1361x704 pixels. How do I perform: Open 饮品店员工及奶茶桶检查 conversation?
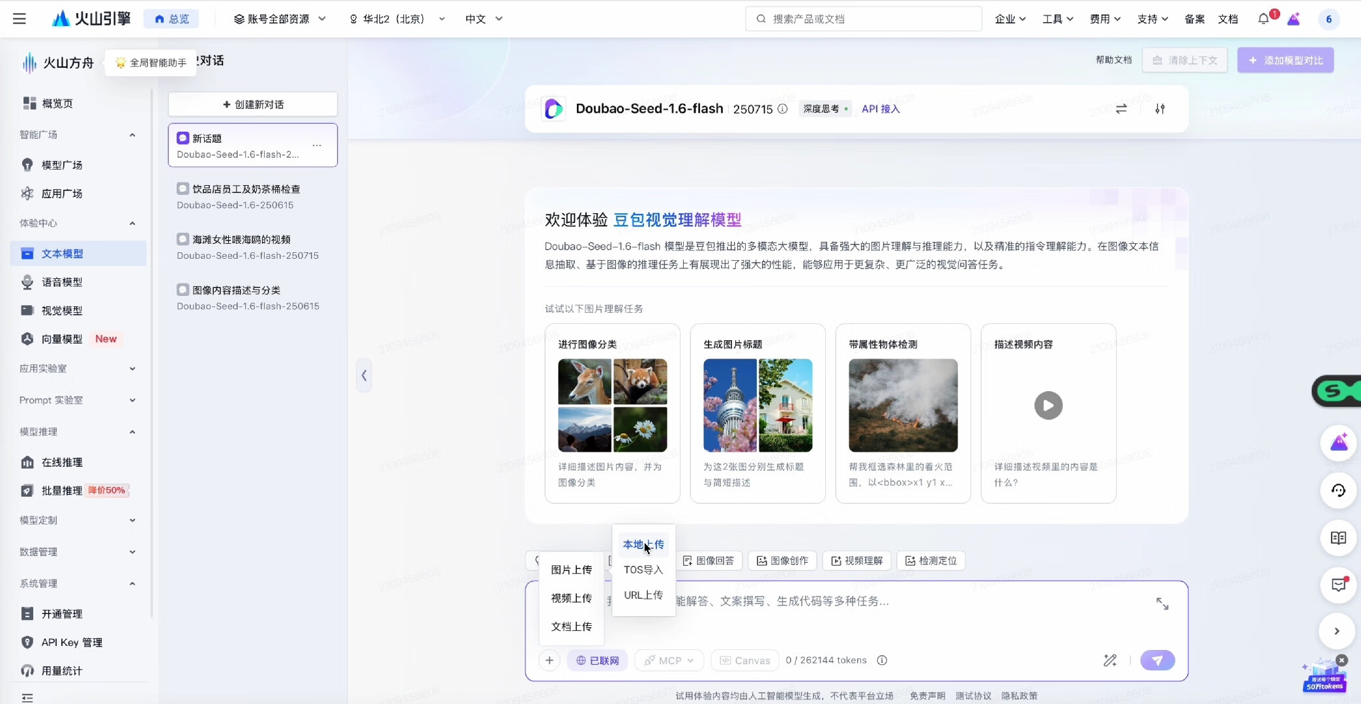[x=253, y=196]
